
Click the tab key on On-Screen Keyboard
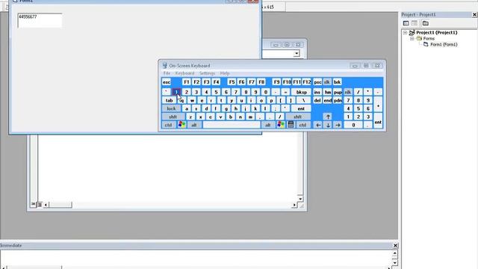pos(170,100)
